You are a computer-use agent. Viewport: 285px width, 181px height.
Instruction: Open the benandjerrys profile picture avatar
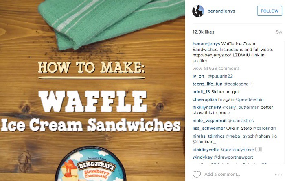pyautogui.click(x=198, y=11)
